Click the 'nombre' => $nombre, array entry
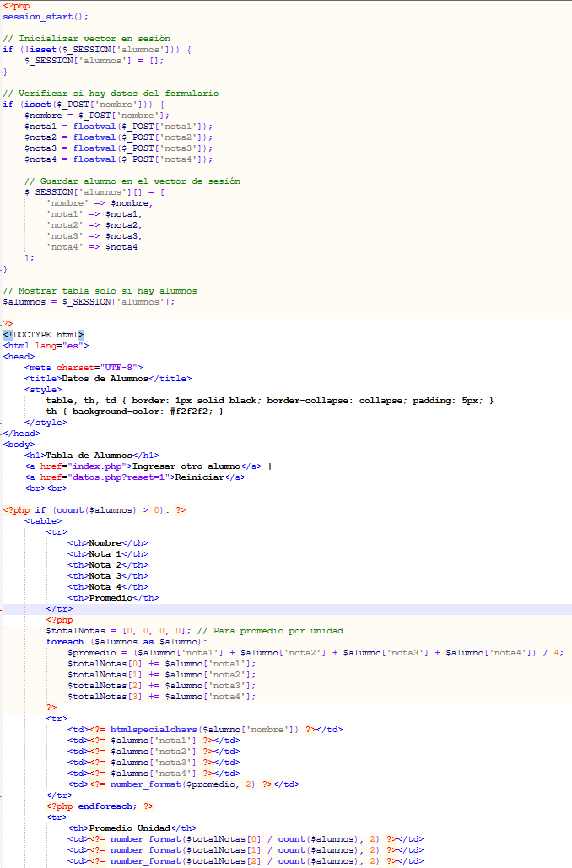Viewport: 572px width, 868px height. (100, 203)
